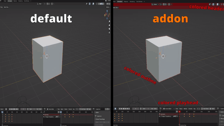Enable Manual Frame Range checkbox in default panel
Viewport: 224px width, 126px height.
coord(96,119)
